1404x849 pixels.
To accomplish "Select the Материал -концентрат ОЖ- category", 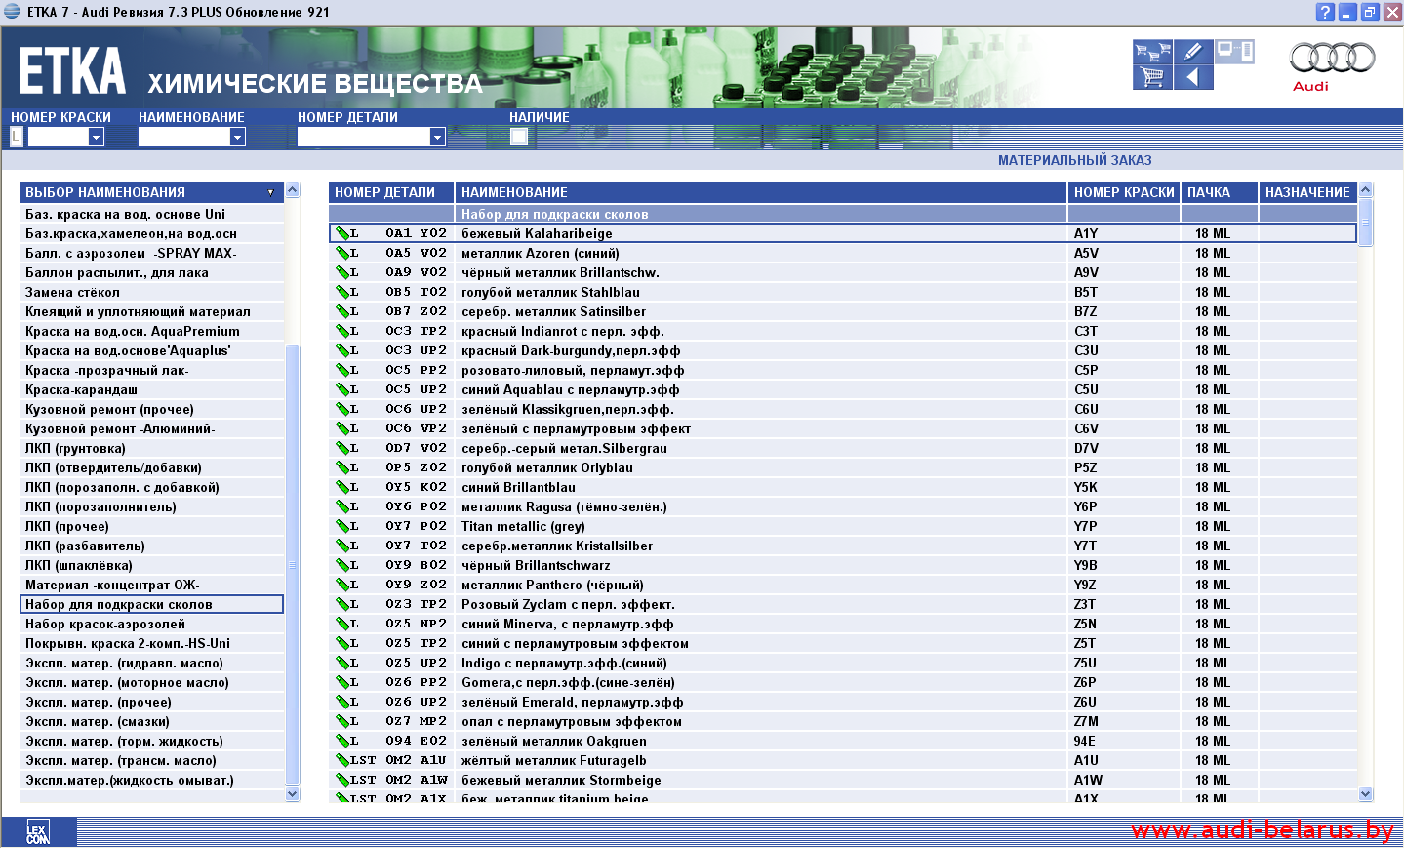I will (x=152, y=585).
